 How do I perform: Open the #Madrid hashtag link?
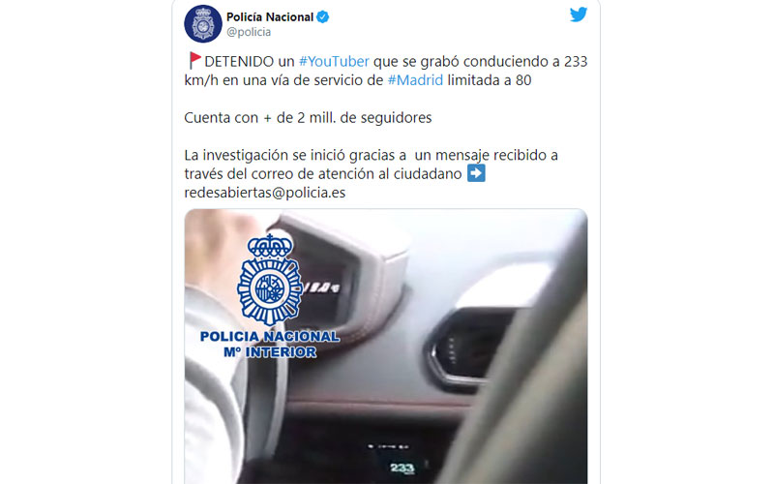tap(415, 80)
